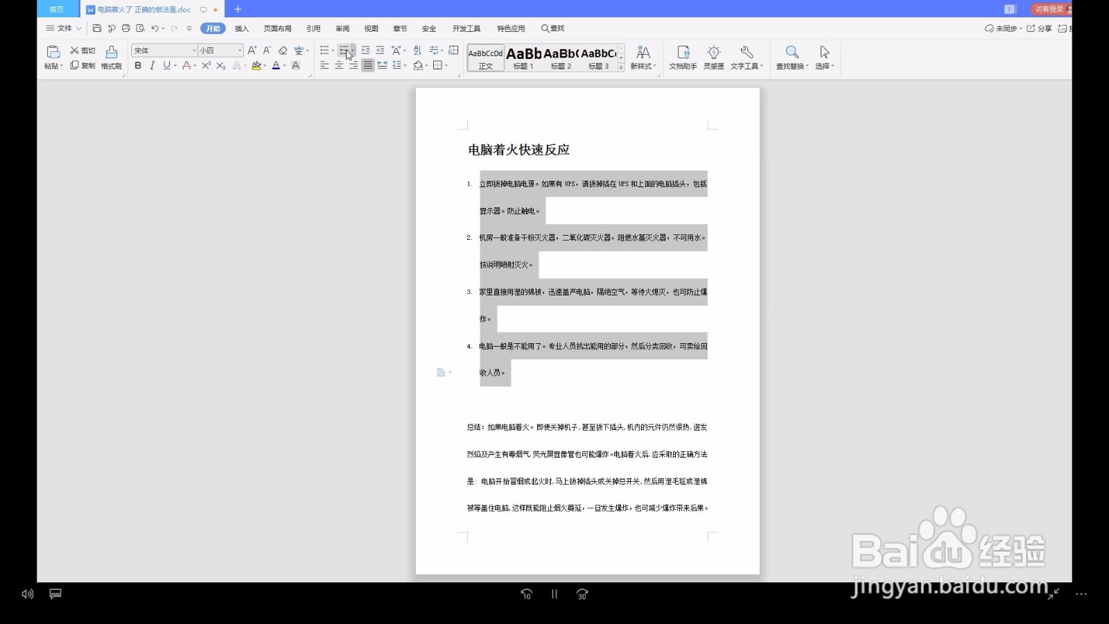Open the text highlight color swatch

[x=258, y=66]
